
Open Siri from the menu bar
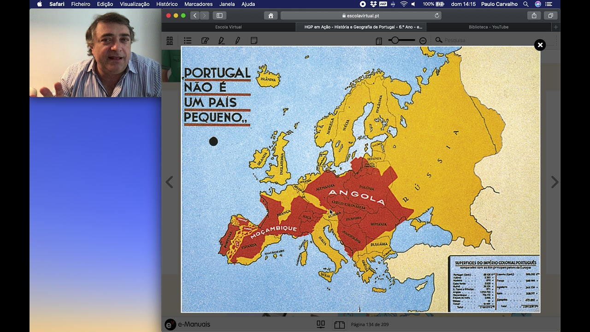point(538,4)
